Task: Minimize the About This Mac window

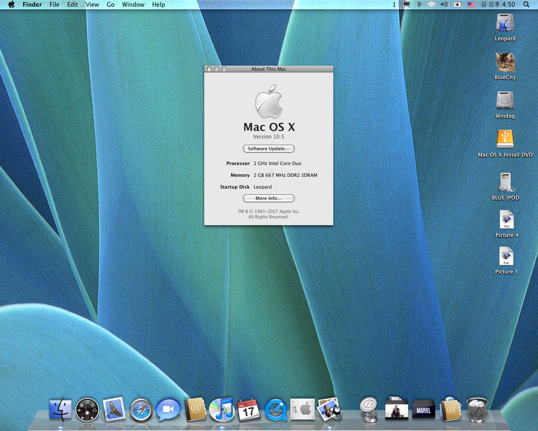Action: (x=217, y=69)
